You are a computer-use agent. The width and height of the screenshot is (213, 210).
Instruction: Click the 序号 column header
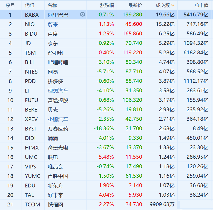click(x=10, y=5)
